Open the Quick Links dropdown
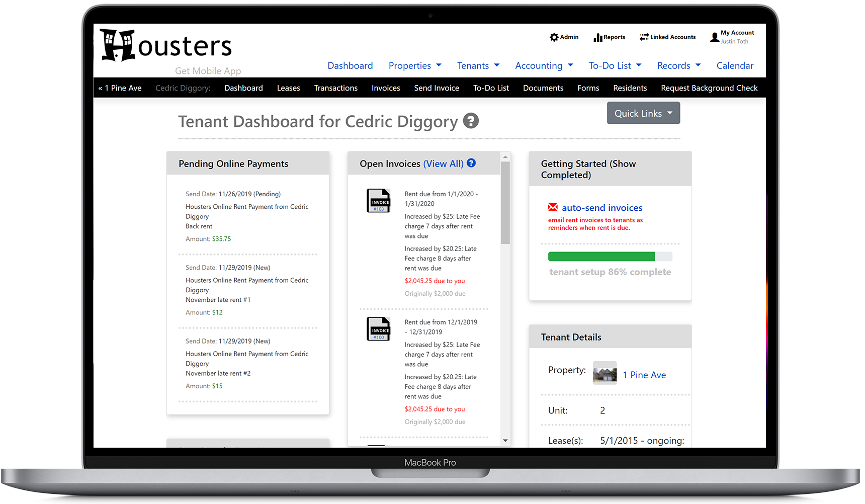Viewport: 865px width, 504px height. (x=643, y=113)
